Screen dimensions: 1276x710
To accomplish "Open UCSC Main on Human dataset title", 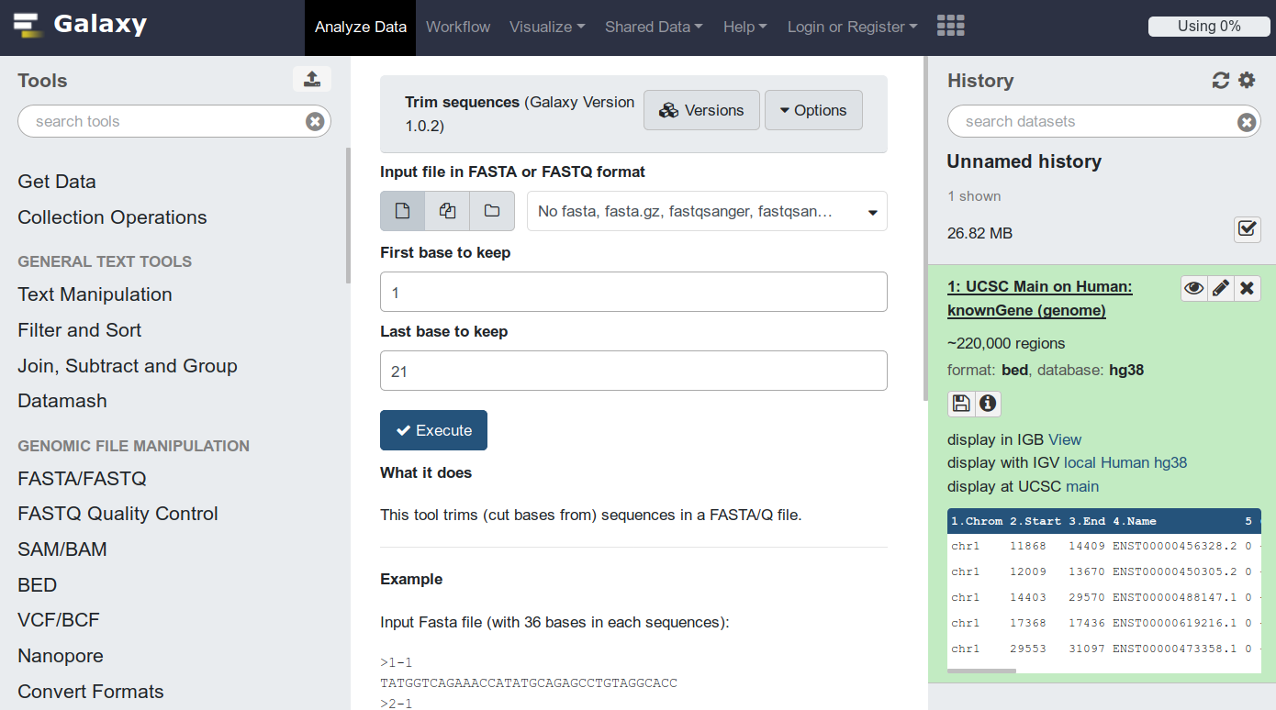I will [1039, 299].
